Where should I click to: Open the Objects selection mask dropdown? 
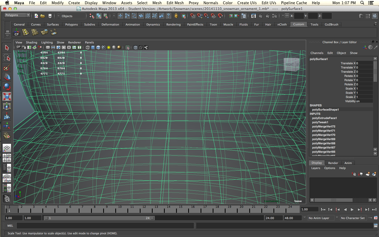[73, 16]
